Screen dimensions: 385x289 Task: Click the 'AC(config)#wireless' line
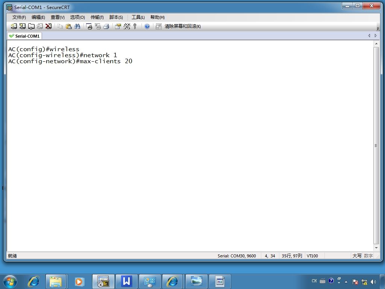(44, 49)
